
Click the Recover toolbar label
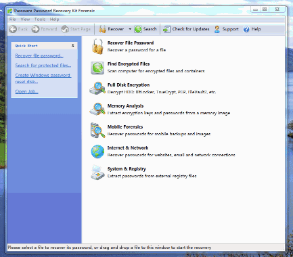pos(116,29)
